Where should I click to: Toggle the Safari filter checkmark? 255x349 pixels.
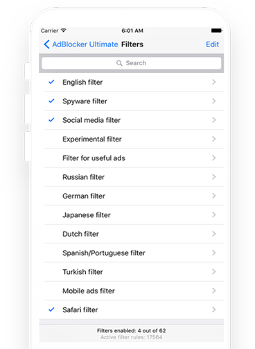[51, 309]
